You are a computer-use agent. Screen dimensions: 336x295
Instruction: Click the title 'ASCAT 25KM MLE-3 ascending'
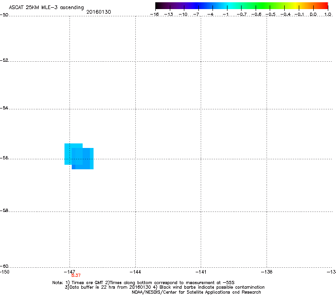point(46,8)
